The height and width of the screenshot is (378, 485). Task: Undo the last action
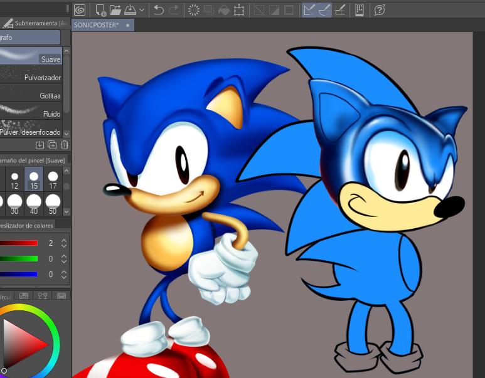[x=159, y=10]
